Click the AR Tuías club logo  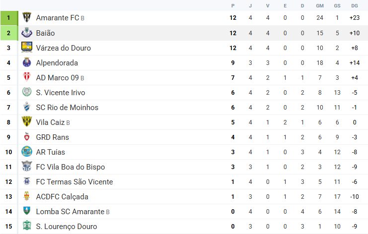pyautogui.click(x=27, y=152)
